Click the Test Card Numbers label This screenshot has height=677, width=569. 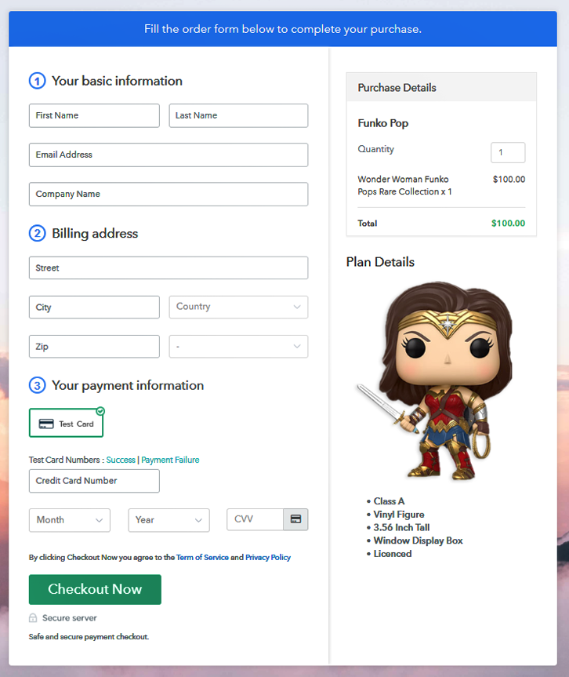click(67, 460)
